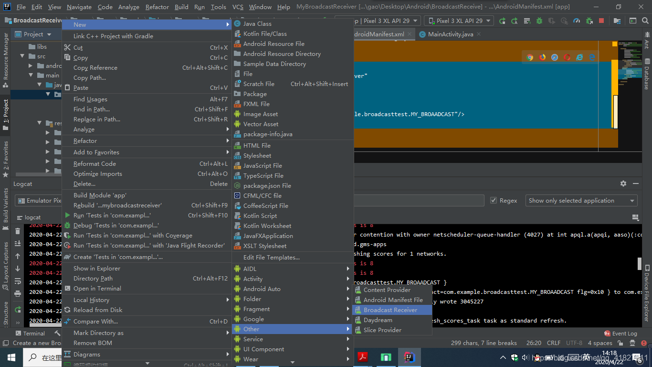Screen dimensions: 652x367
Task: Open Logcat settings gear icon
Action: 623,183
